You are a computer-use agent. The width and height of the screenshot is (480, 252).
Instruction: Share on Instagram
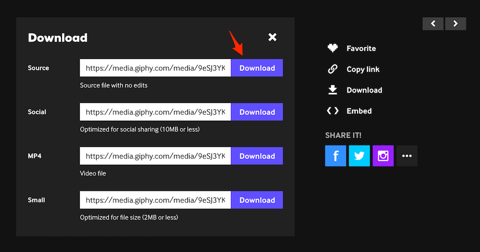click(383, 156)
